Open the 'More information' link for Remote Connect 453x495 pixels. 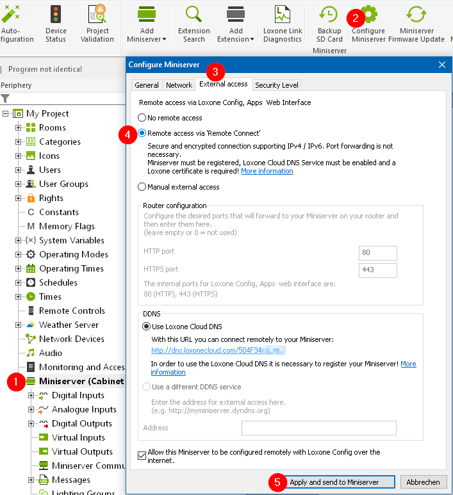pyautogui.click(x=267, y=171)
